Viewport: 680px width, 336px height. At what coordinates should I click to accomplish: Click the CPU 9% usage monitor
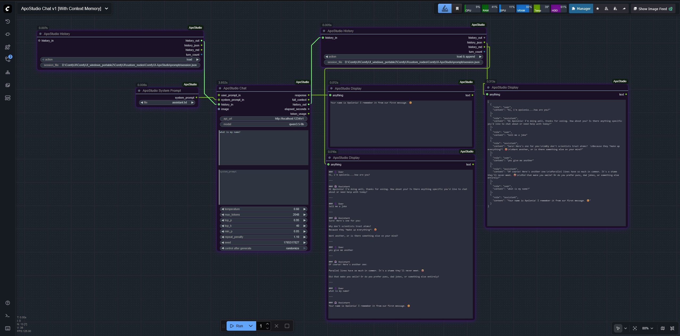(472, 9)
